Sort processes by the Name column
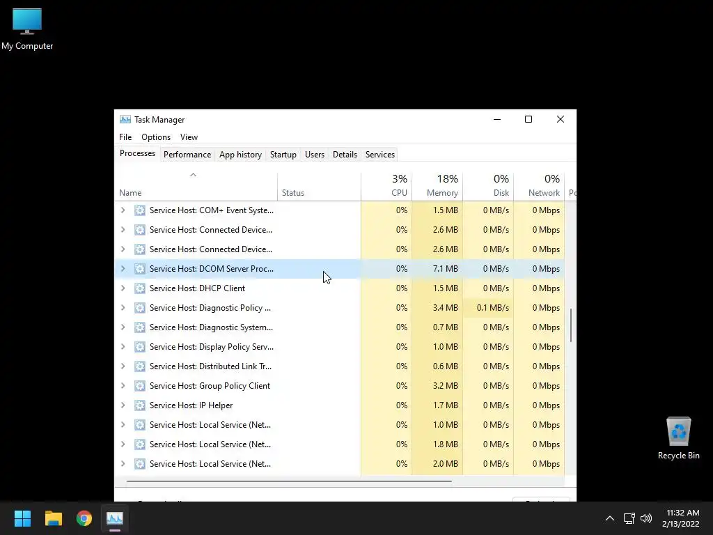Screen dimensions: 713x535 pos(196,187)
